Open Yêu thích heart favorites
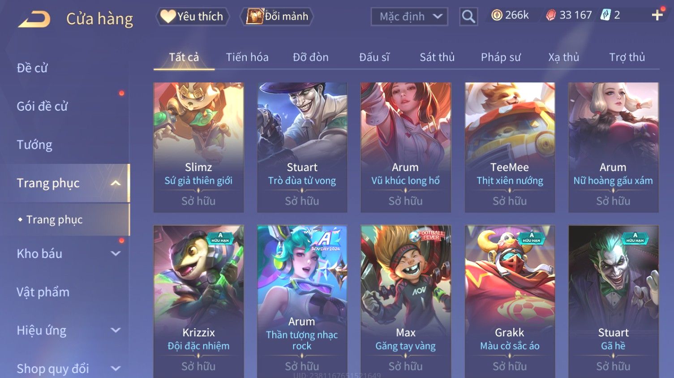674x378 pixels. pyautogui.click(x=192, y=17)
